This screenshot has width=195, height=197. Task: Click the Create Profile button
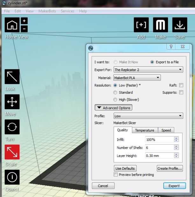point(170,168)
